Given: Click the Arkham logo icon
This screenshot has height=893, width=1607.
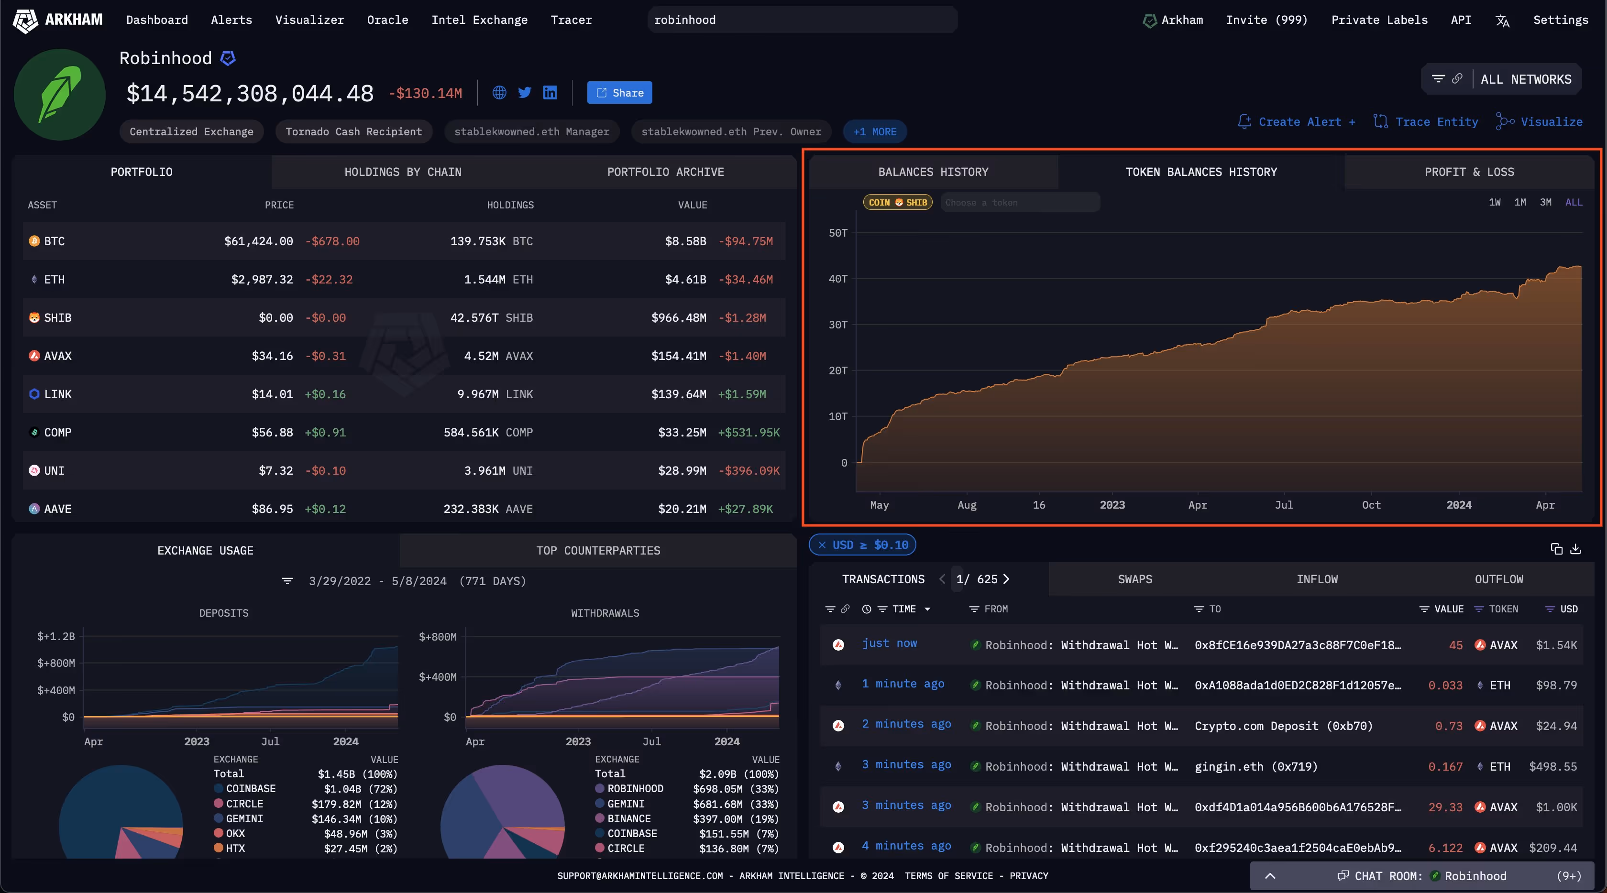Looking at the screenshot, I should (x=25, y=20).
